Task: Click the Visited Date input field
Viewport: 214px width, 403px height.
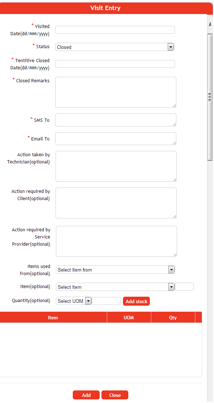Action: (x=115, y=30)
